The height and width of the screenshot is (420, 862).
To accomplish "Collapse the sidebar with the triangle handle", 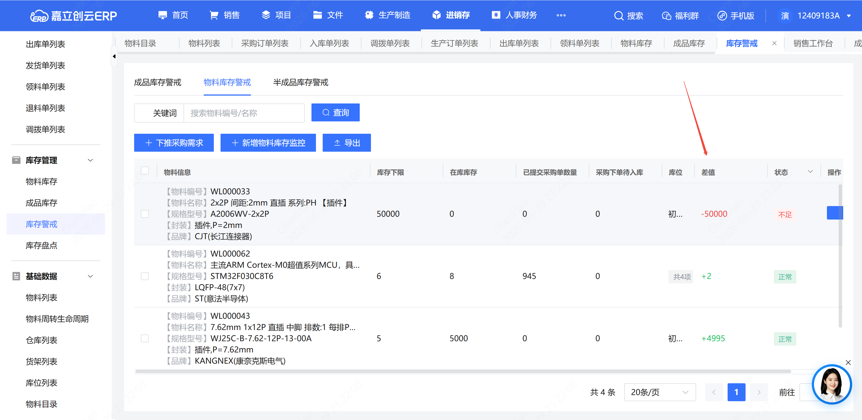I will pos(114,57).
